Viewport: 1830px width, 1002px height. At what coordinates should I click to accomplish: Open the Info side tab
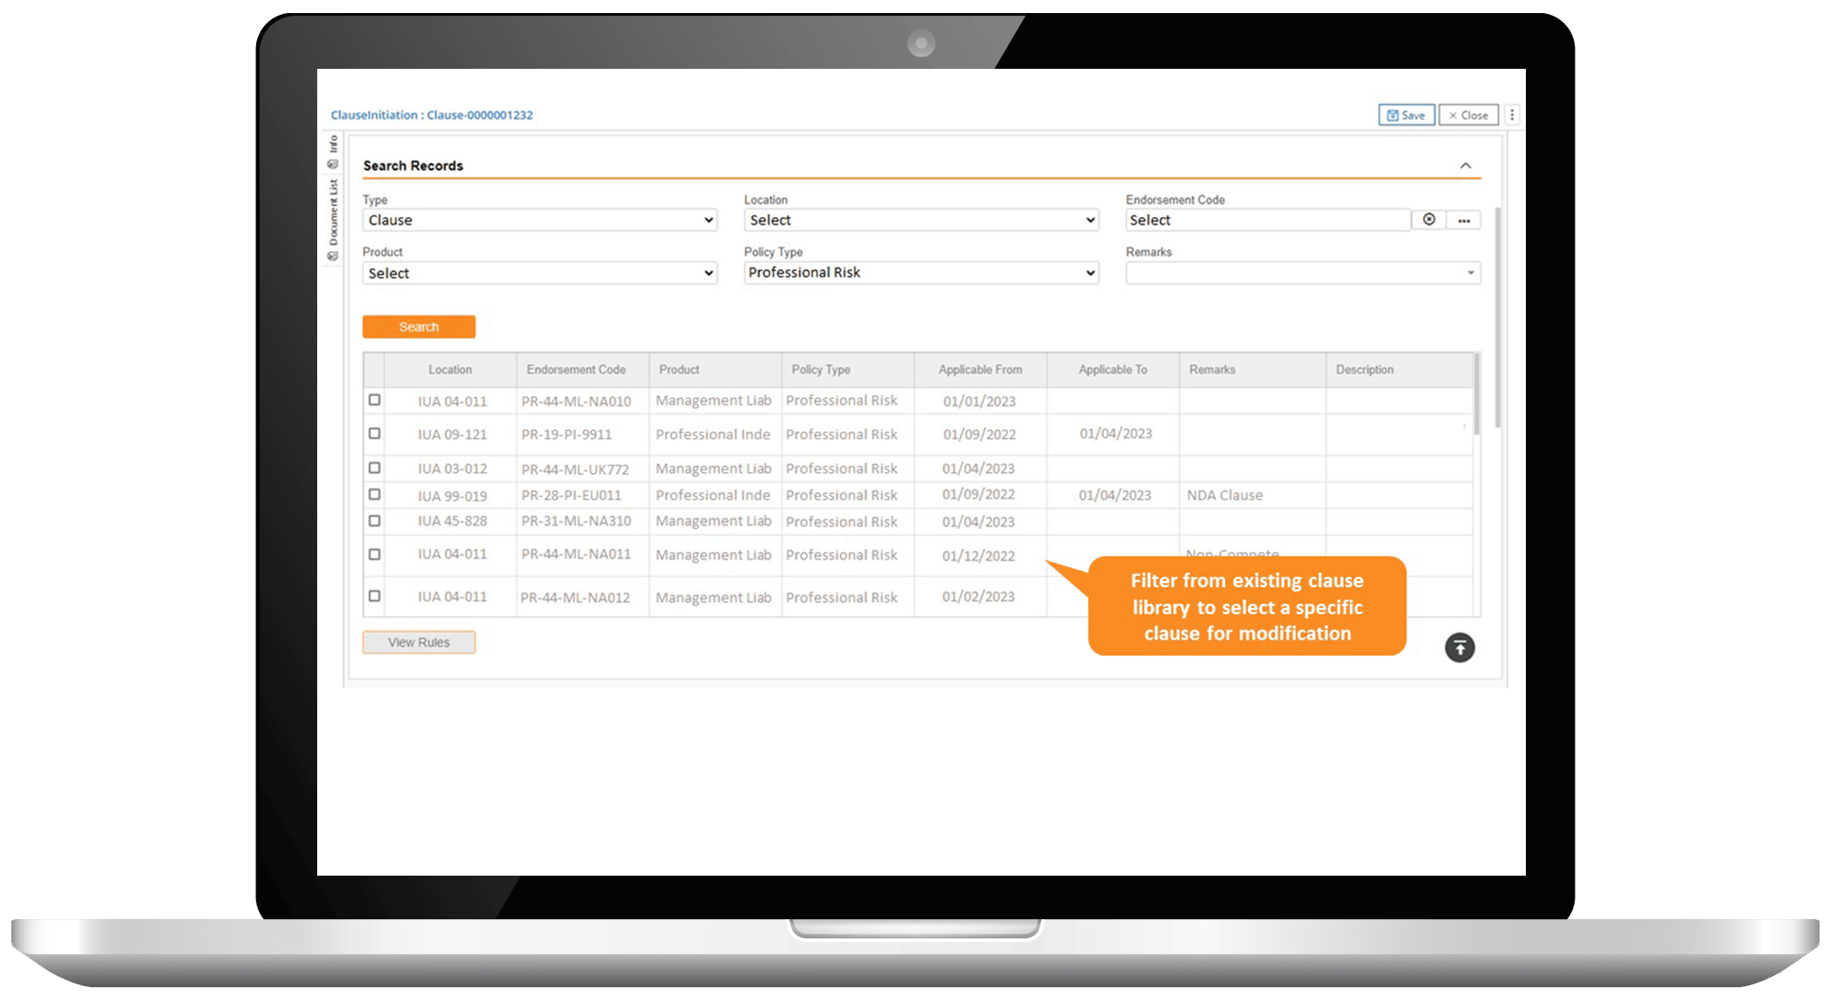333,151
